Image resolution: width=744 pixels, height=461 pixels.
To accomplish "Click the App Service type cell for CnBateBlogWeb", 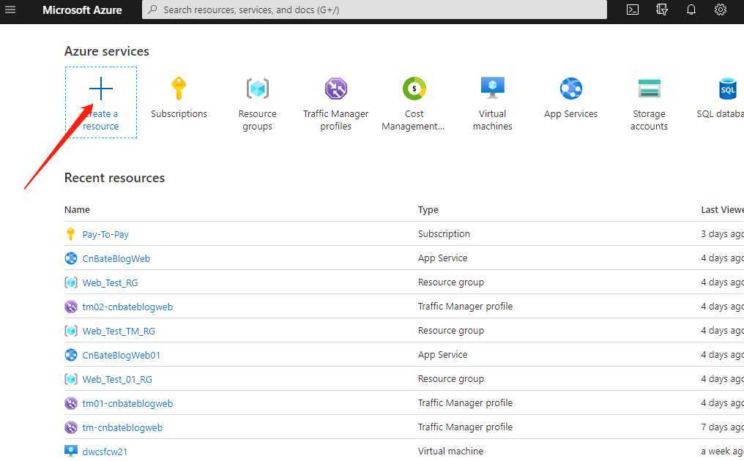I will (x=443, y=258).
